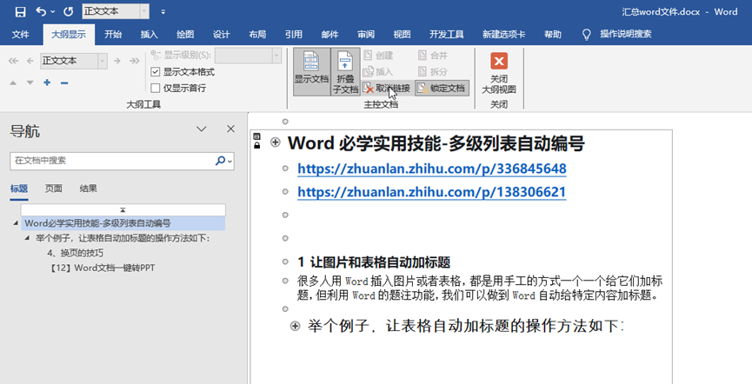Open the zhihu link ending in 138306621
752x384 pixels.
click(x=431, y=192)
